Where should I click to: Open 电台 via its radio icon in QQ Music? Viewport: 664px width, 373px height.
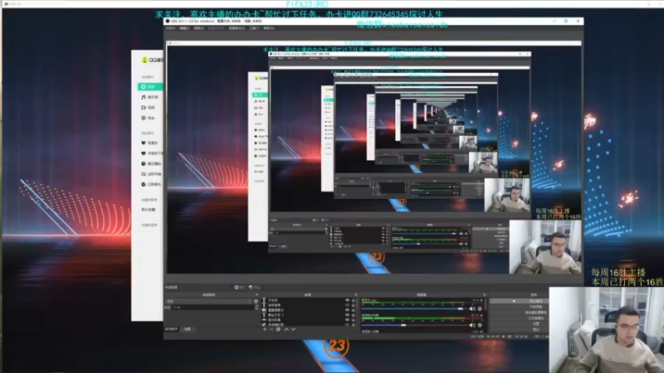pos(143,118)
